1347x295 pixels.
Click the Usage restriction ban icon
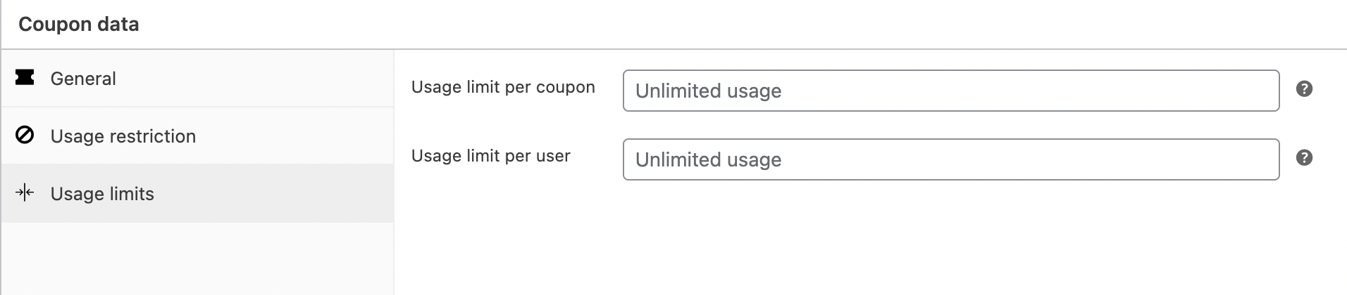click(x=25, y=135)
